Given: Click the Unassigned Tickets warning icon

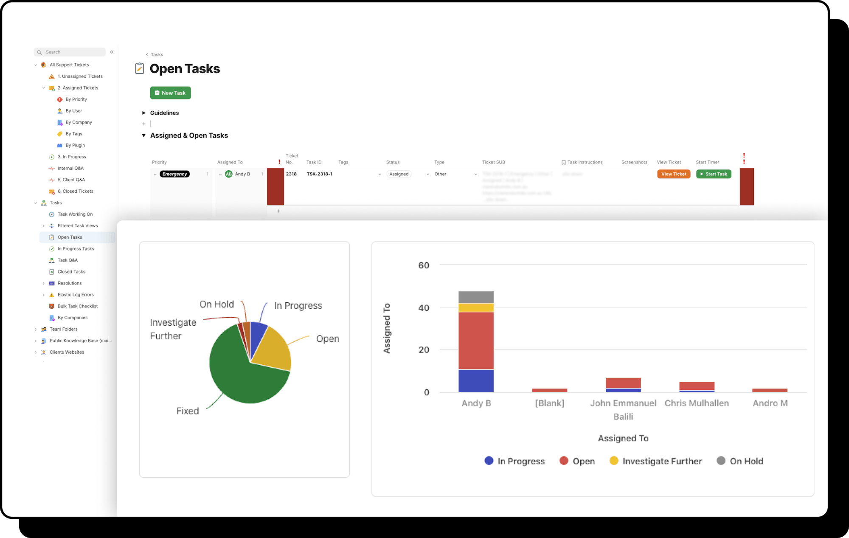Looking at the screenshot, I should click(x=51, y=76).
